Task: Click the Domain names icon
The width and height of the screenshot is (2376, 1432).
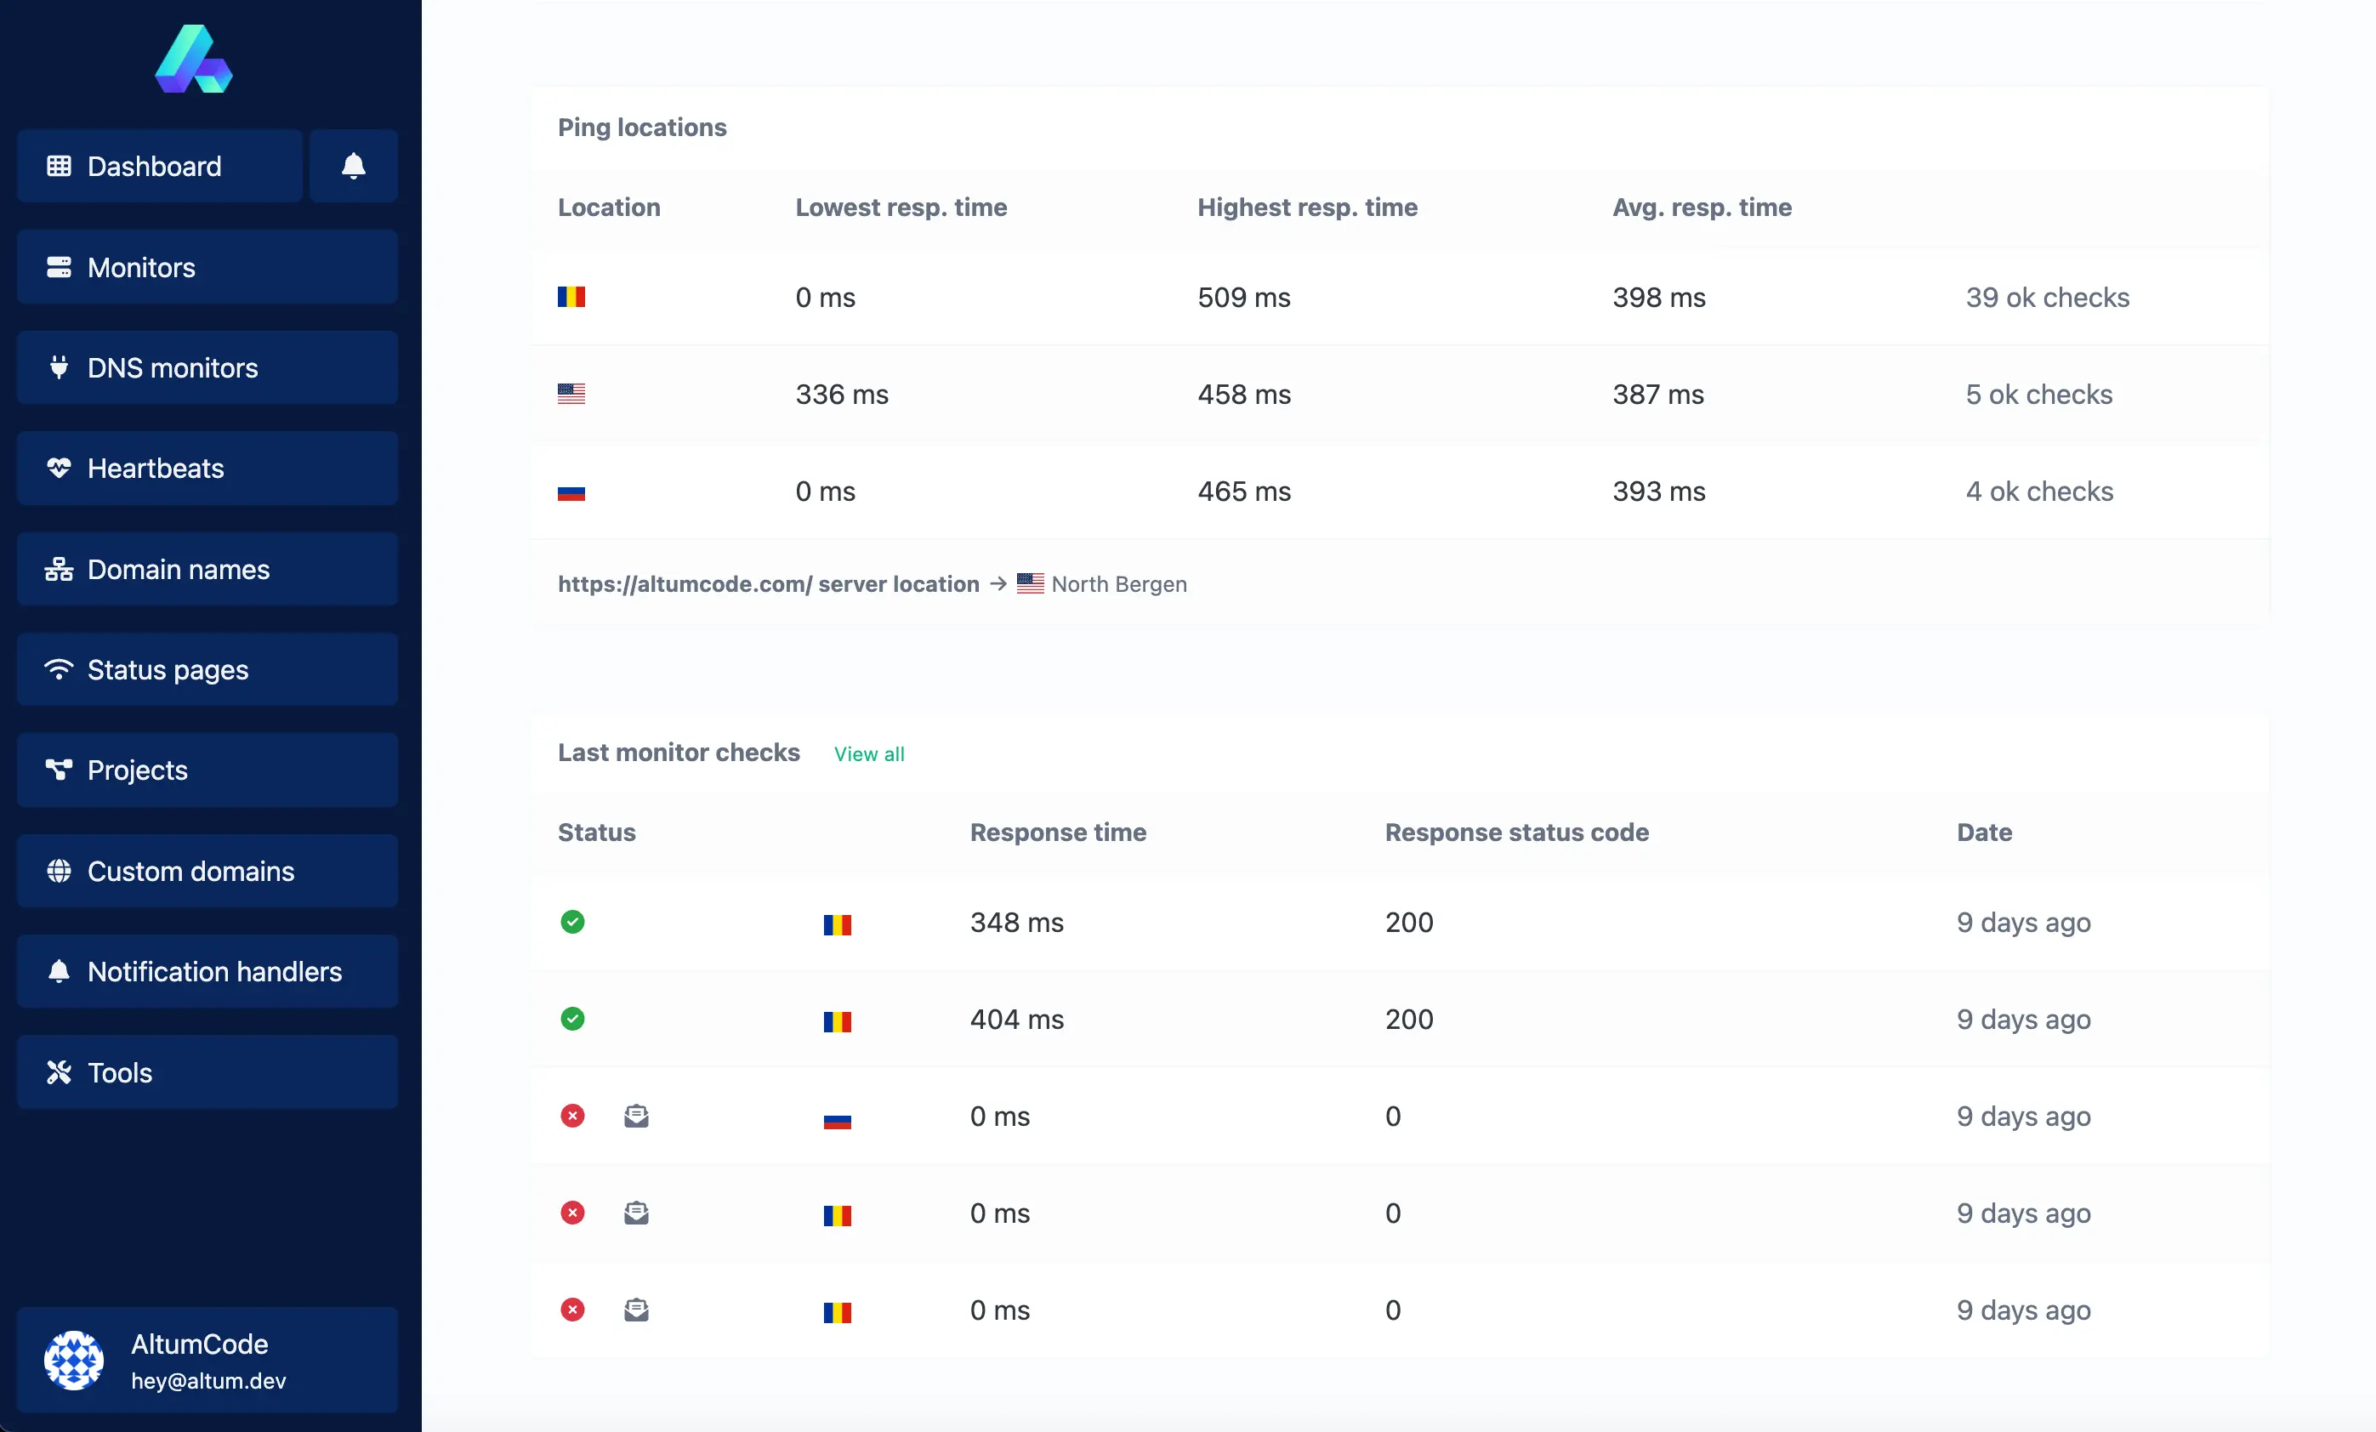Action: pyautogui.click(x=58, y=568)
